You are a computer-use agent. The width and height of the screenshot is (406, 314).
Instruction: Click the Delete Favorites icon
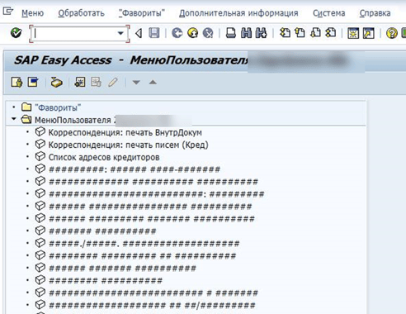click(x=96, y=82)
